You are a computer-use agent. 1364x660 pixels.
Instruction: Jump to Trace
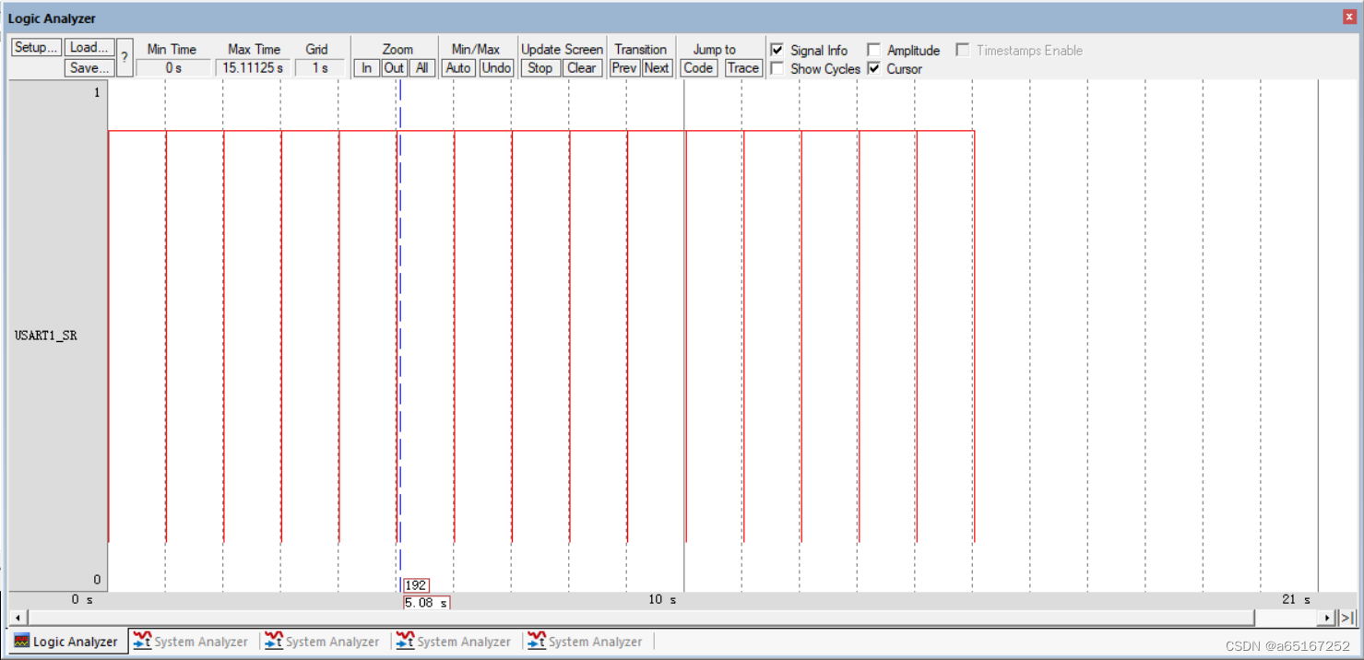[742, 68]
